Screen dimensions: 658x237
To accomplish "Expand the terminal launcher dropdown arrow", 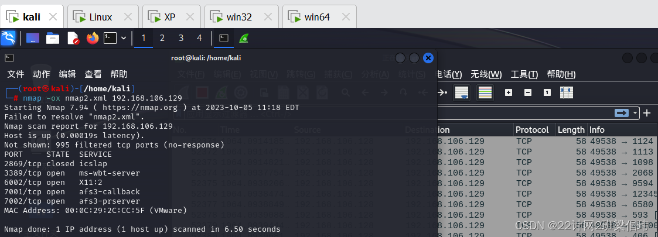I will pos(124,38).
